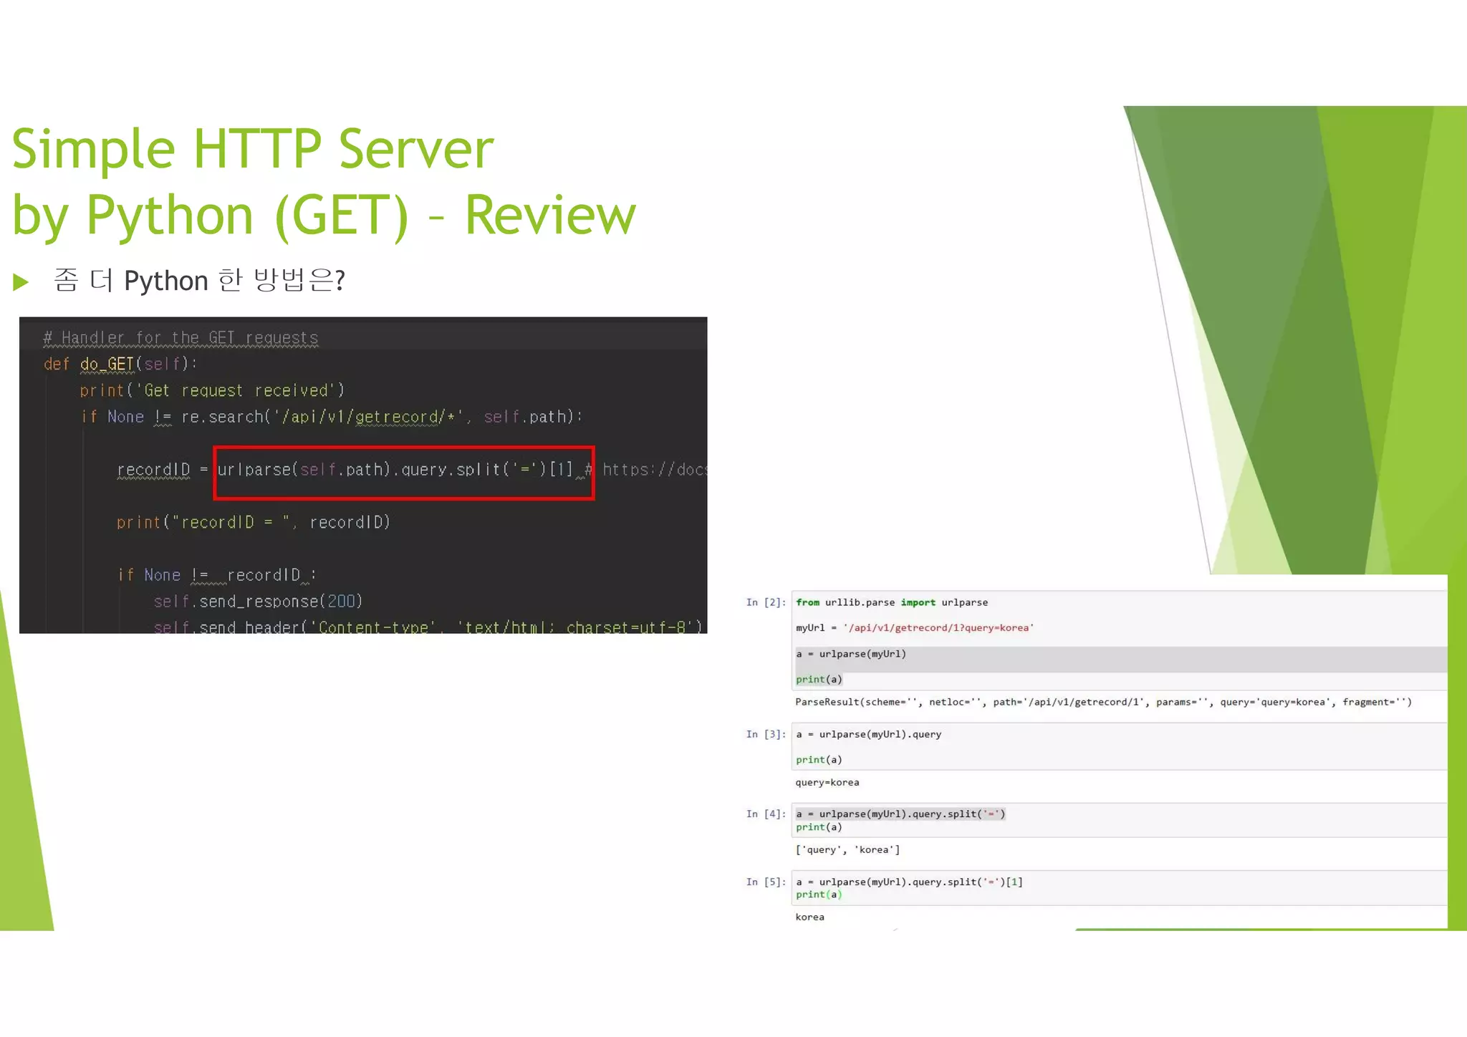The image size is (1467, 1037).
Task: Click the output list ['query', 'korea']
Action: (847, 849)
